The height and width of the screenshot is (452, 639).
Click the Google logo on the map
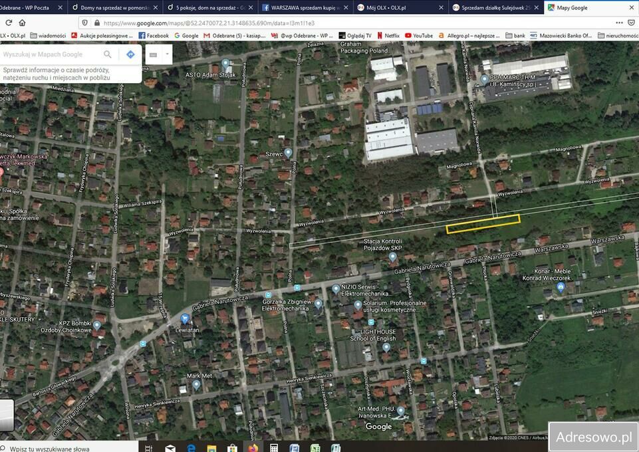pyautogui.click(x=378, y=426)
